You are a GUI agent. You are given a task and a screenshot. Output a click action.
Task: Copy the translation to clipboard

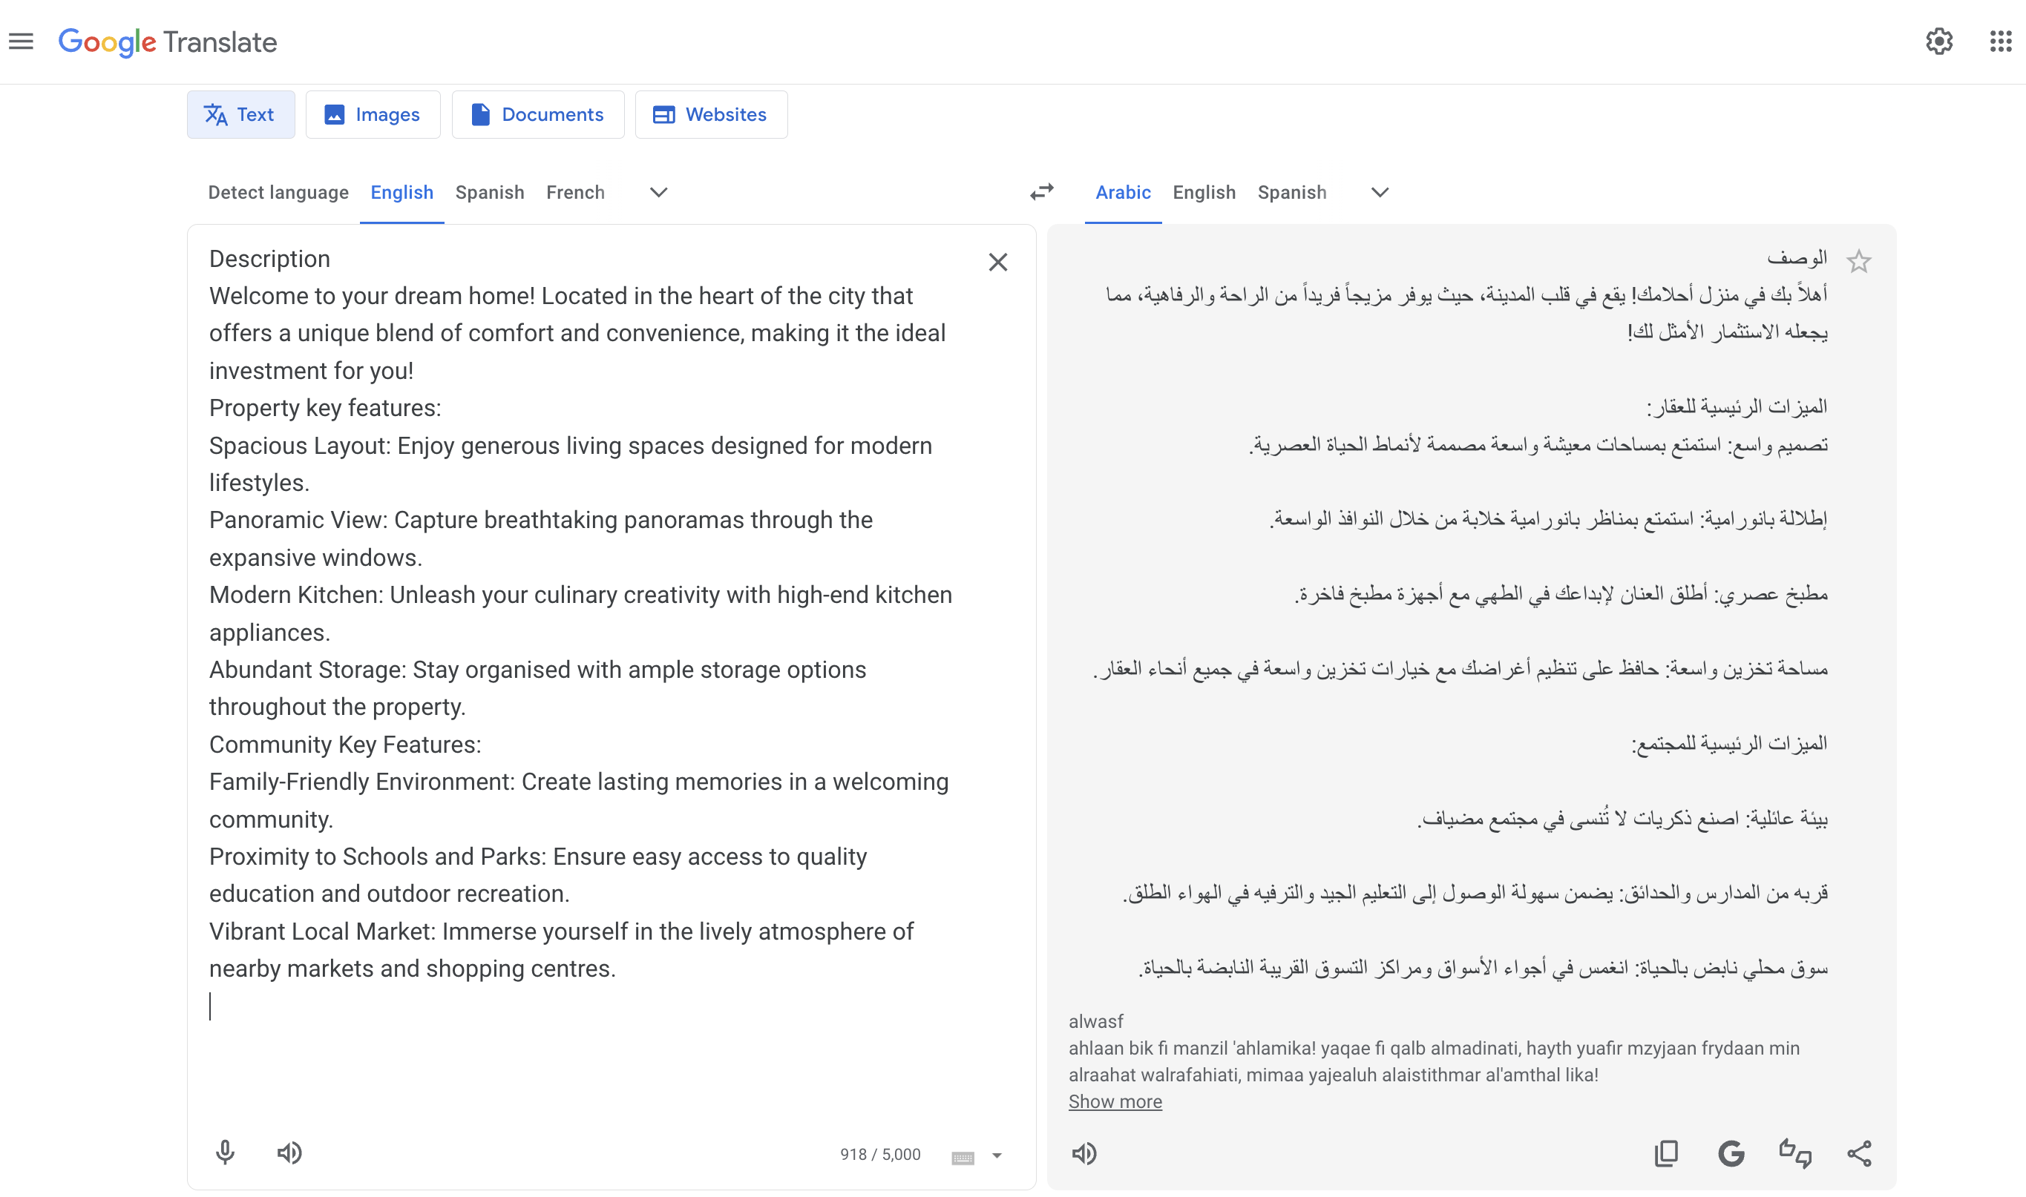(x=1666, y=1153)
